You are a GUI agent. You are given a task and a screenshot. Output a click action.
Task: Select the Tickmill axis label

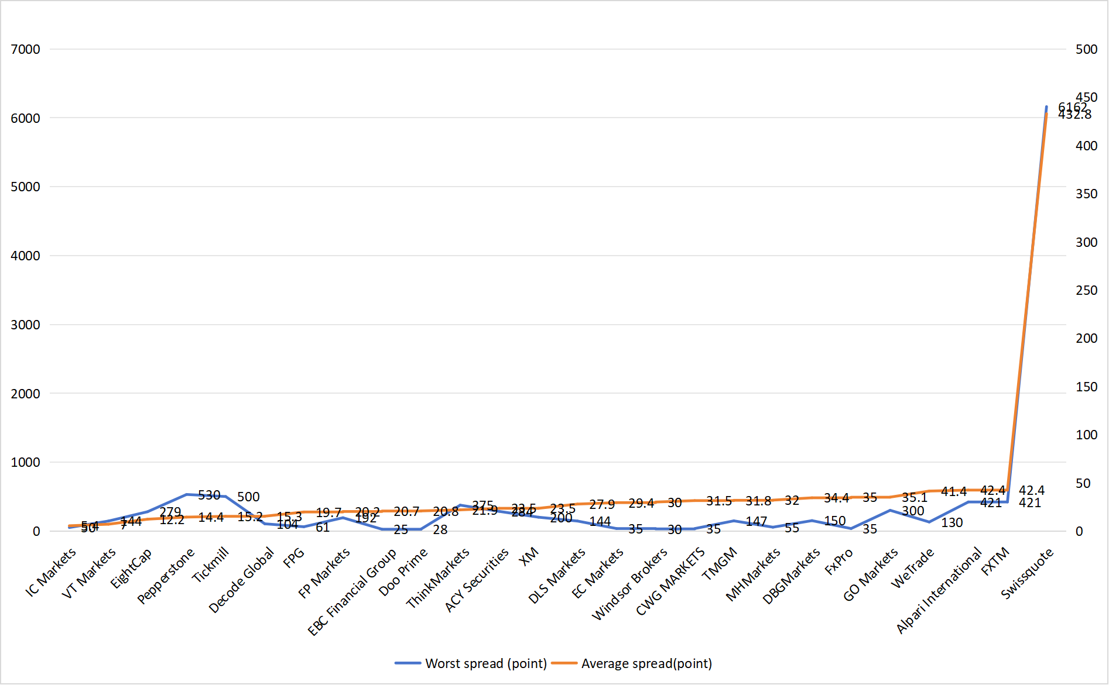coord(210,564)
